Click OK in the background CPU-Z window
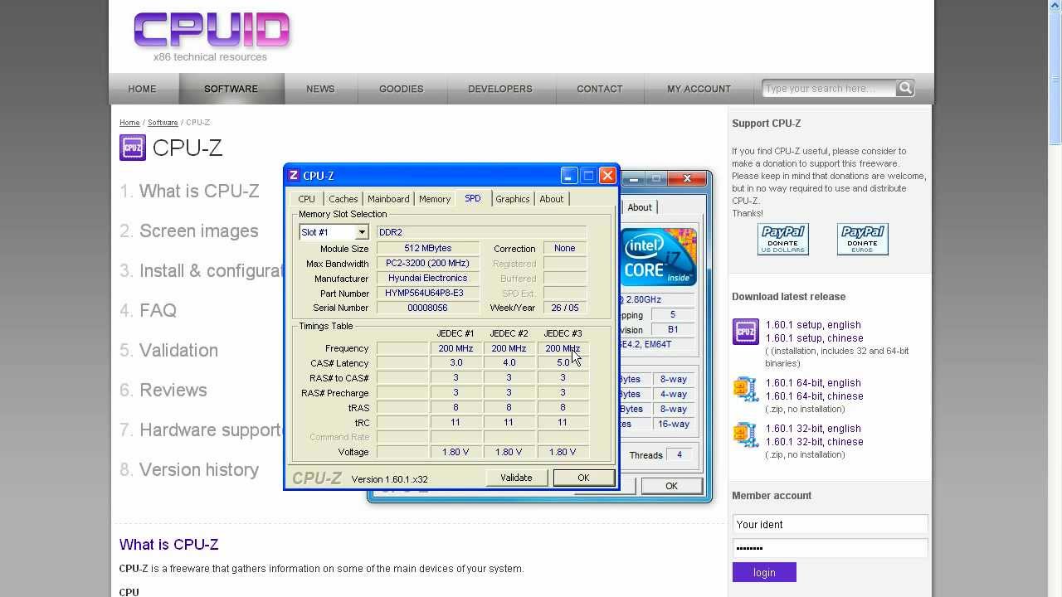Viewport: 1062px width, 597px height. [x=671, y=486]
